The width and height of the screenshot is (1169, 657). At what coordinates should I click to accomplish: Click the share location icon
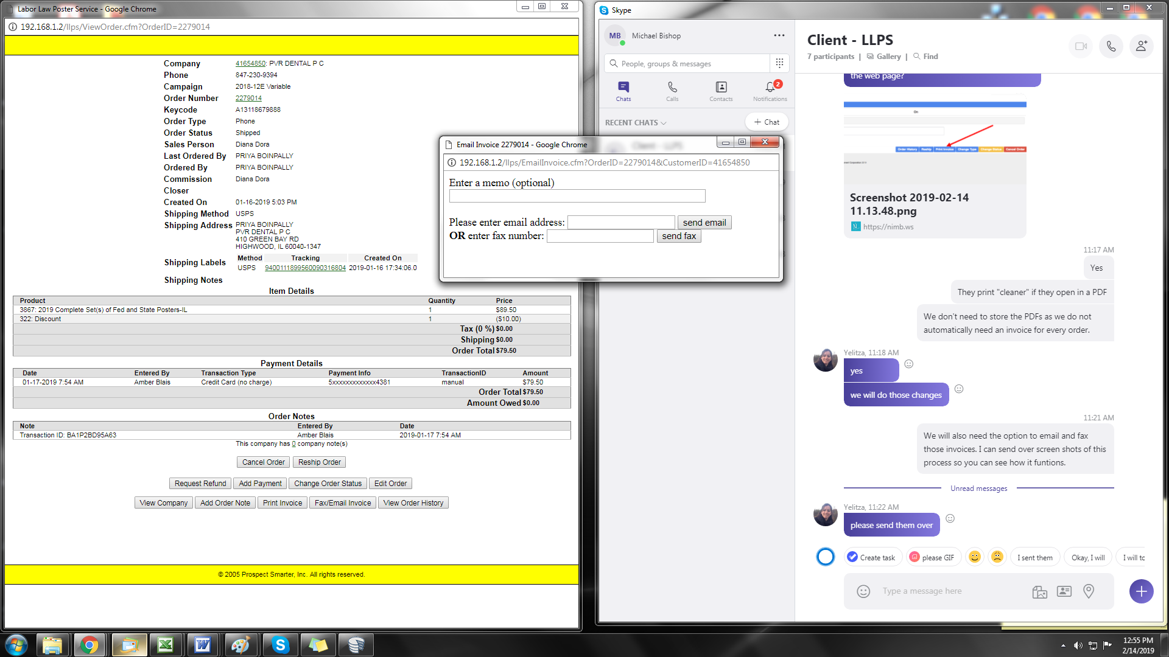[1089, 591]
